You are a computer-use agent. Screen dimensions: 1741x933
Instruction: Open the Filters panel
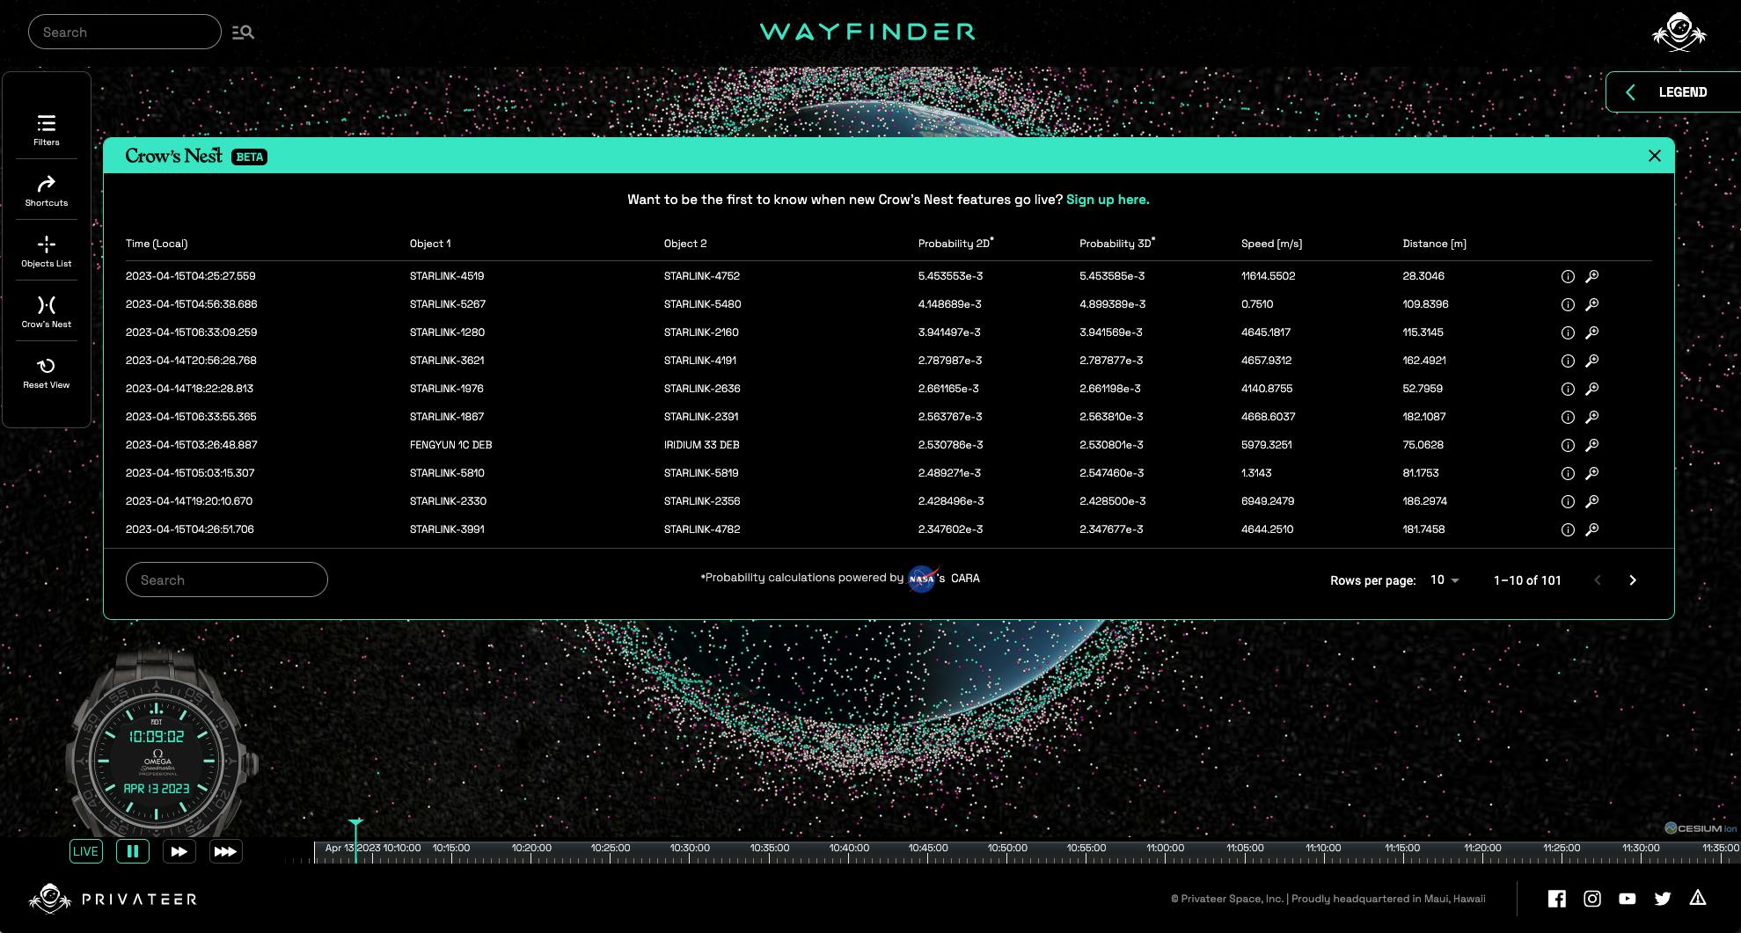point(45,128)
